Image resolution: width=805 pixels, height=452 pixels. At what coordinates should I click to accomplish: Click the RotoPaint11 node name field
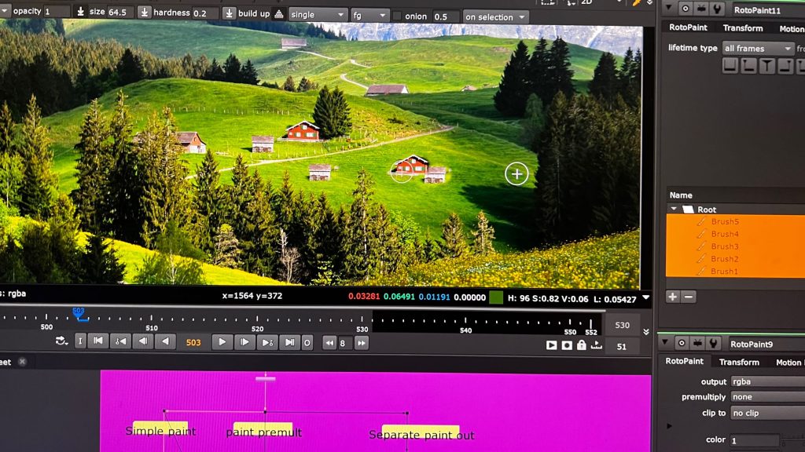coord(767,9)
